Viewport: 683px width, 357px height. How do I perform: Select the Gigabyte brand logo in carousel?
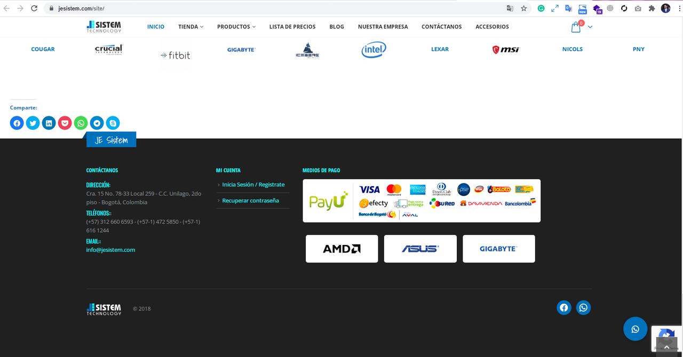[241, 50]
